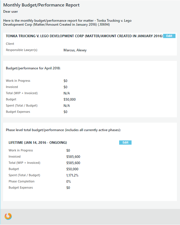Click Edit next to Tonka Trucking matter title
This screenshot has width=180, height=225.
pos(169,36)
